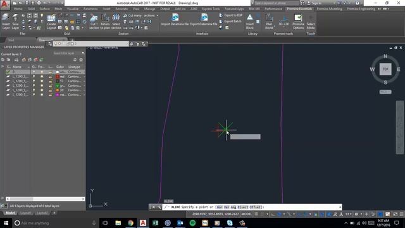Screen dimensions: 405x228
Task: Click the Save Layer ribbon icon
Action: tap(15, 21)
